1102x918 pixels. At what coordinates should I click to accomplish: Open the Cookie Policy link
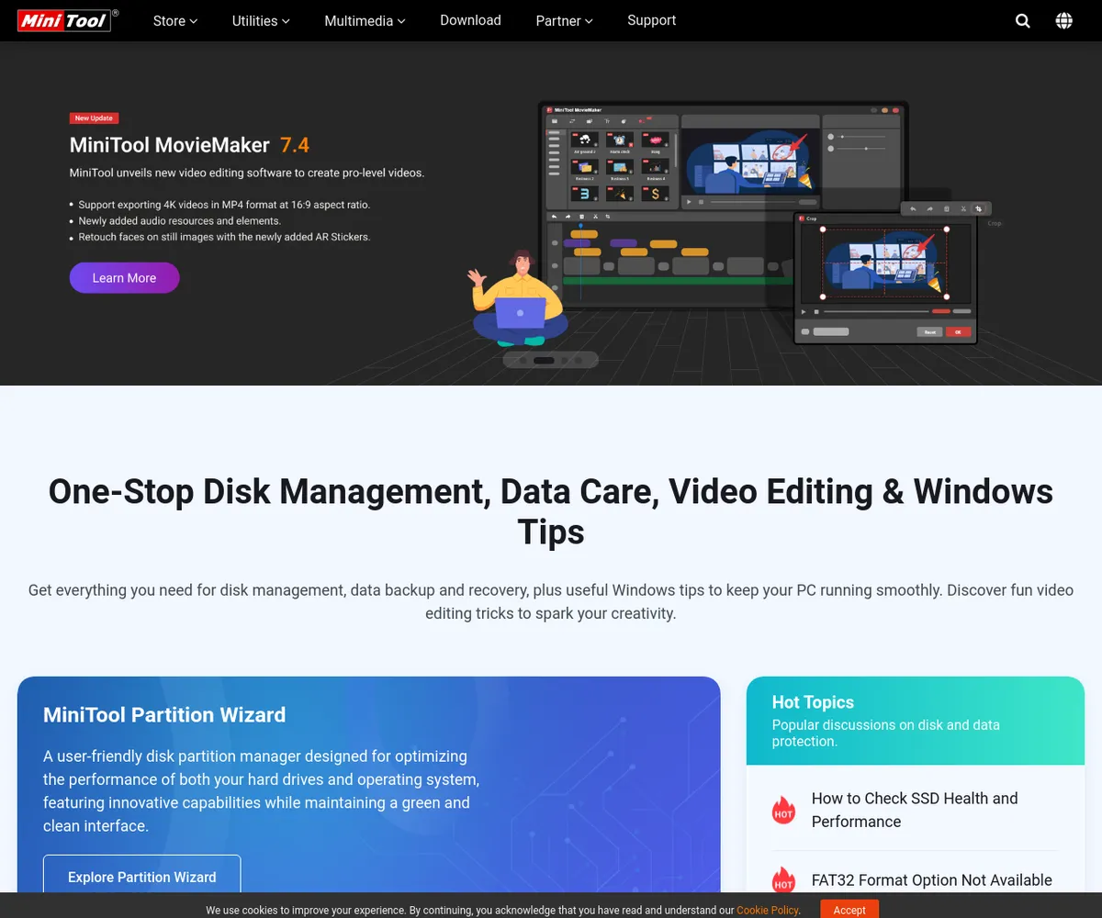pos(767,910)
